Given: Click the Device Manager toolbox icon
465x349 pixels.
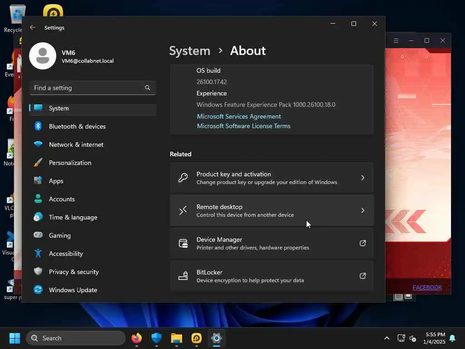Looking at the screenshot, I should (183, 243).
